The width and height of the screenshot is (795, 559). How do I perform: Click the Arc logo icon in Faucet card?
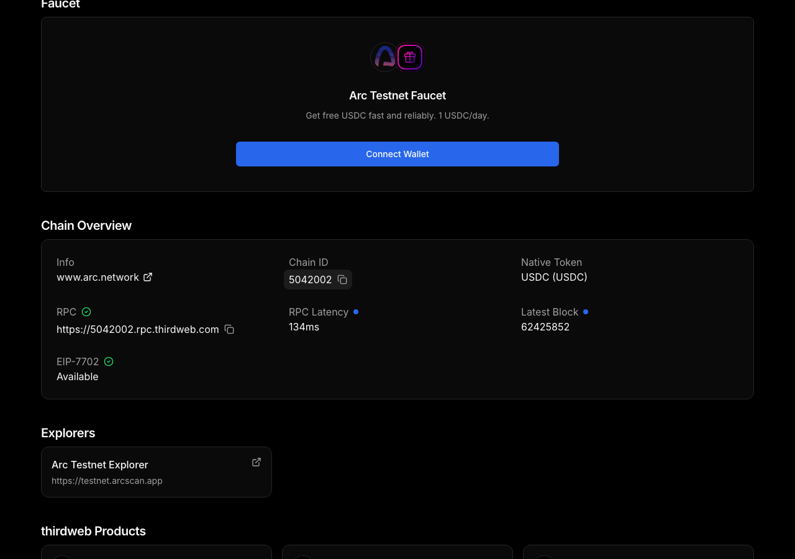(x=384, y=57)
